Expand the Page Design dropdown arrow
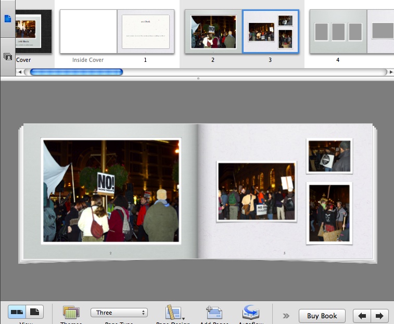Image resolution: width=394 pixels, height=324 pixels. click(183, 318)
